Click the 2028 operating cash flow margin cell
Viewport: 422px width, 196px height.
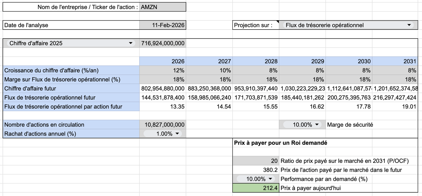tap(256, 79)
